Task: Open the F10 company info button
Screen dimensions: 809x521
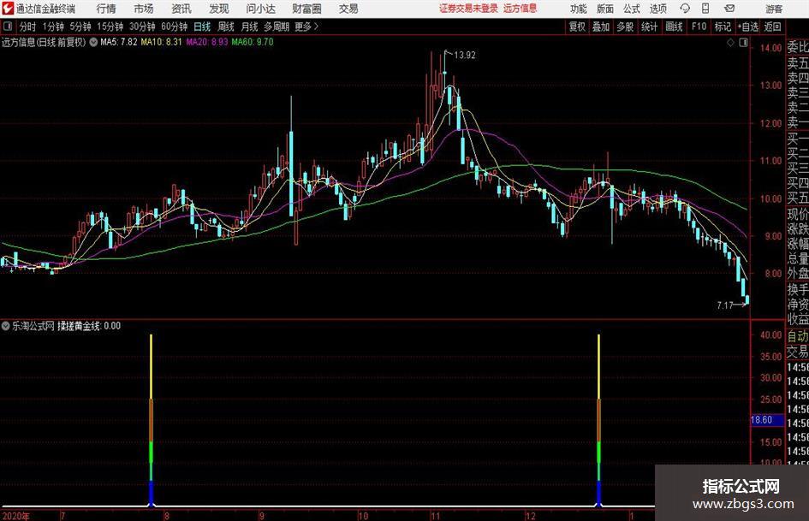Action: point(699,27)
